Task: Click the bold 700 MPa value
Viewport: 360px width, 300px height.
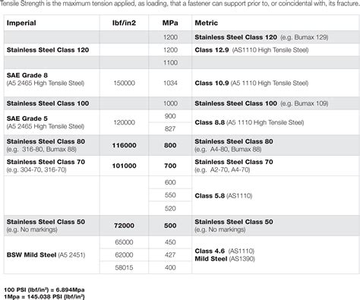Action: (x=170, y=166)
